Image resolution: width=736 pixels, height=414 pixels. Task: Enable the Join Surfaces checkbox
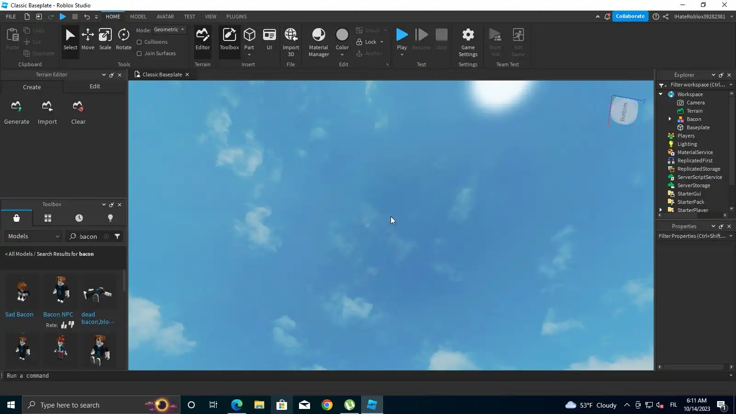pyautogui.click(x=139, y=53)
